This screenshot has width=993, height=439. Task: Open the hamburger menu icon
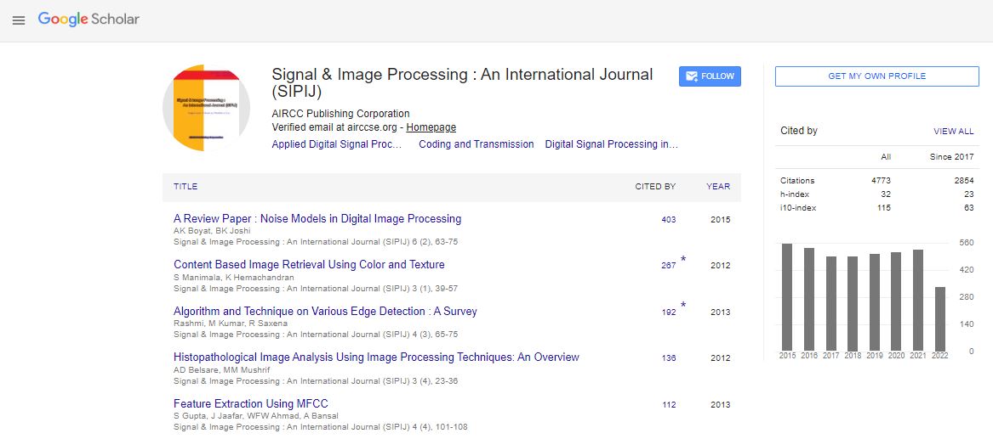tap(19, 20)
